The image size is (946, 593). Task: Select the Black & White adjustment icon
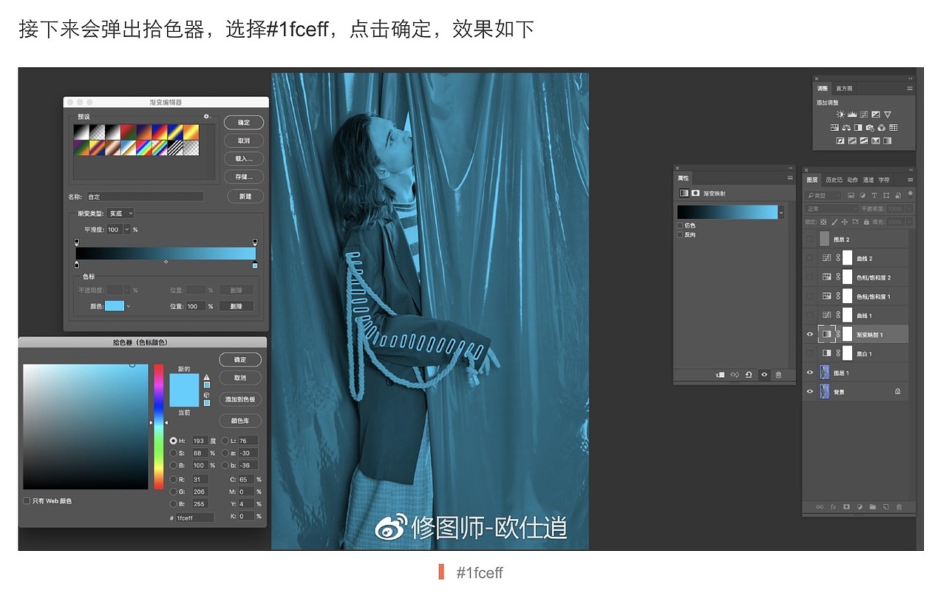(x=857, y=127)
